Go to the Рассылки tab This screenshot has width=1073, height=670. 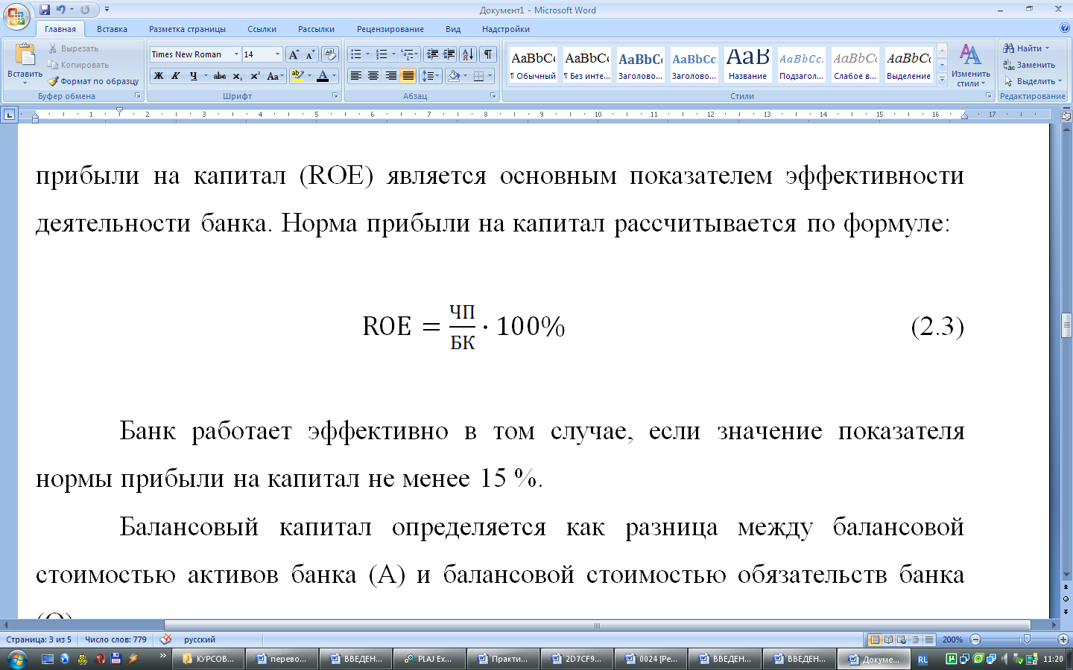coord(316,29)
